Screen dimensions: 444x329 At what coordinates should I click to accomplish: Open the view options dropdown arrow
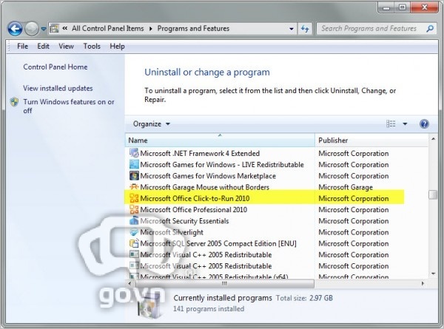point(405,124)
